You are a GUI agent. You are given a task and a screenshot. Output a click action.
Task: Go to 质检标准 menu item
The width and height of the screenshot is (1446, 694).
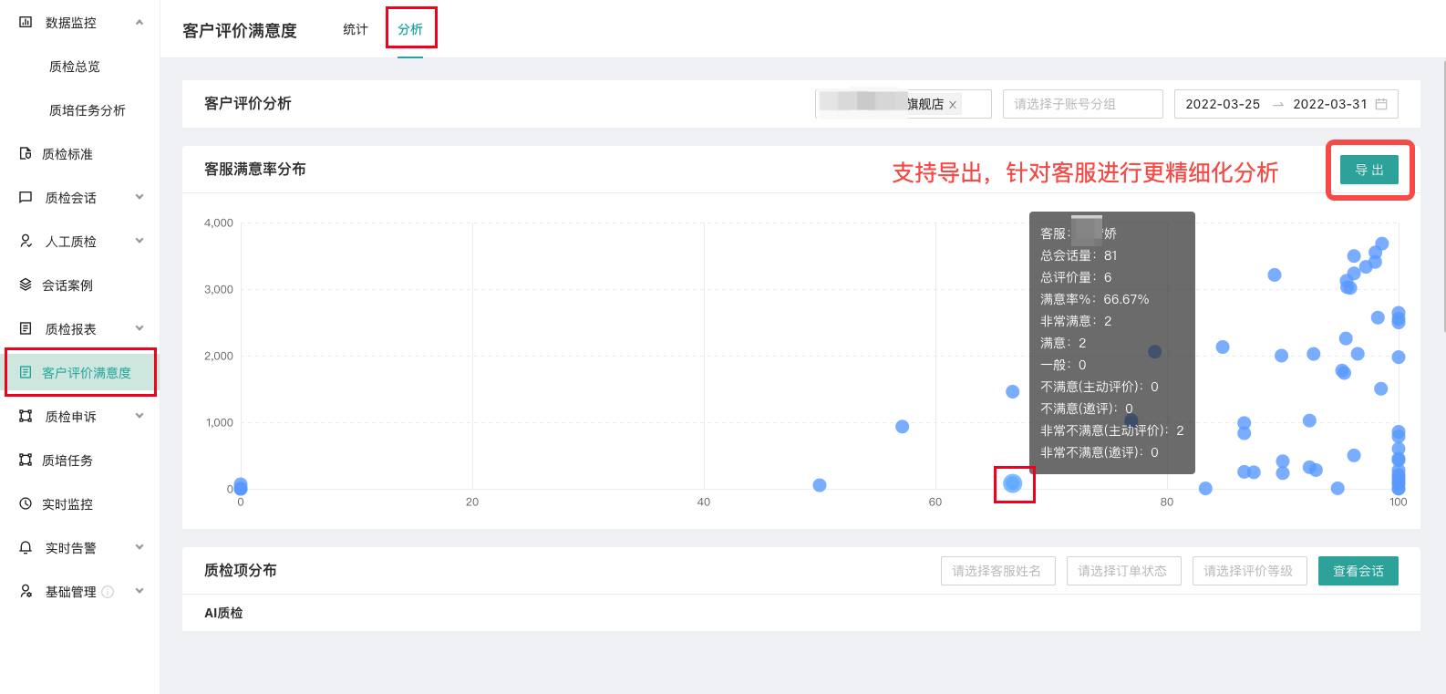pyautogui.click(x=67, y=154)
